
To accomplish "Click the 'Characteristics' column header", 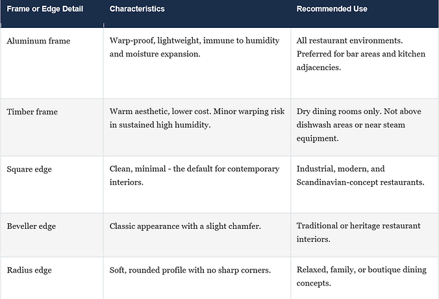I will 137,9.
